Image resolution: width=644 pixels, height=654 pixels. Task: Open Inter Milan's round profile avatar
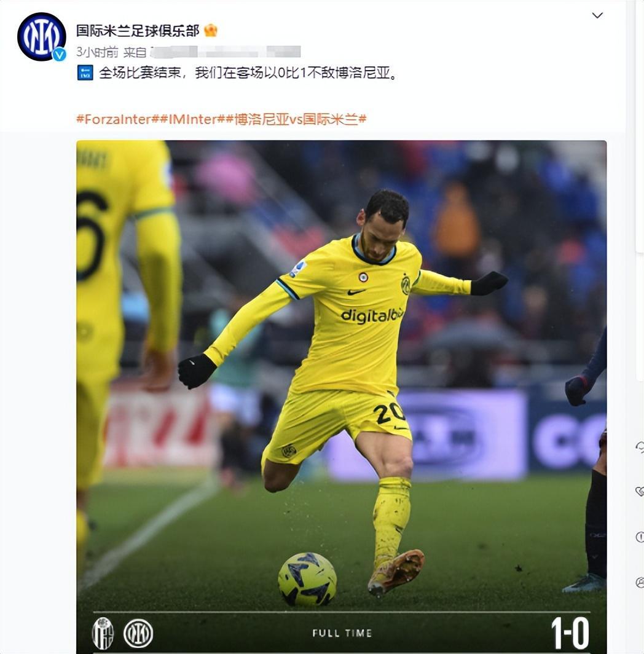coord(41,37)
